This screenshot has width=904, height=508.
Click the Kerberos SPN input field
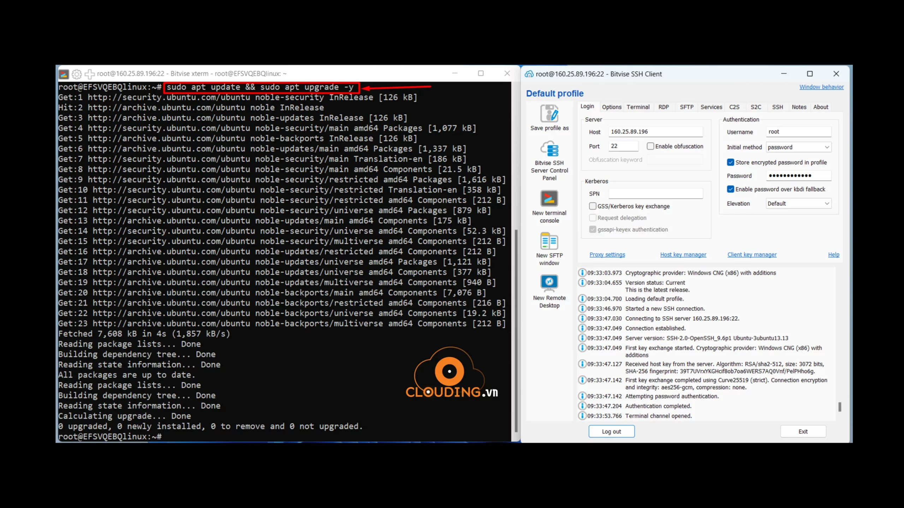point(655,194)
